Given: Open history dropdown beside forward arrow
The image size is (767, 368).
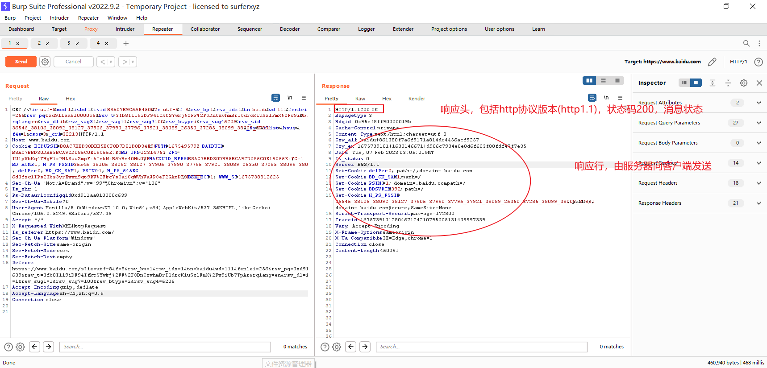Looking at the screenshot, I should 133,62.
